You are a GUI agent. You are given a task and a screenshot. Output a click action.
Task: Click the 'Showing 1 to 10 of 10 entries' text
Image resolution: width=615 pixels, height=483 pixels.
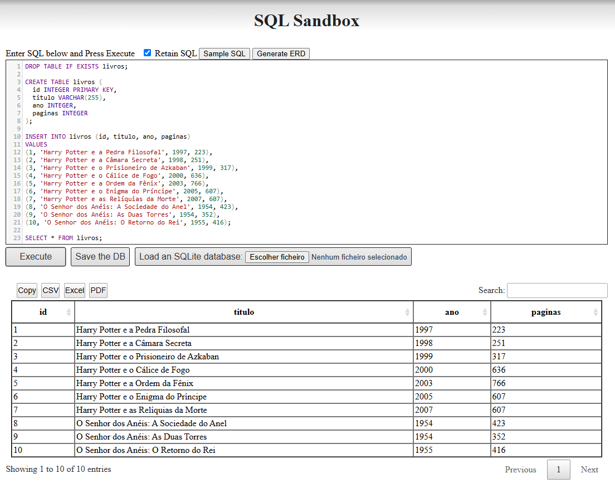point(58,469)
